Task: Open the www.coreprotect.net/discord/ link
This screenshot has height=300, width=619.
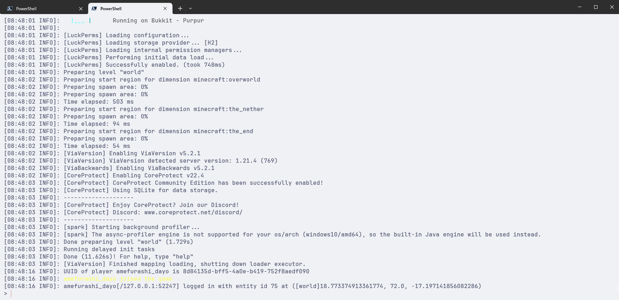Action: (x=193, y=213)
